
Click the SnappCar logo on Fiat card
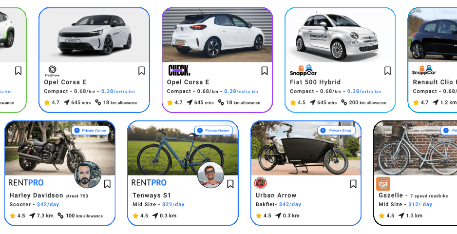point(303,70)
